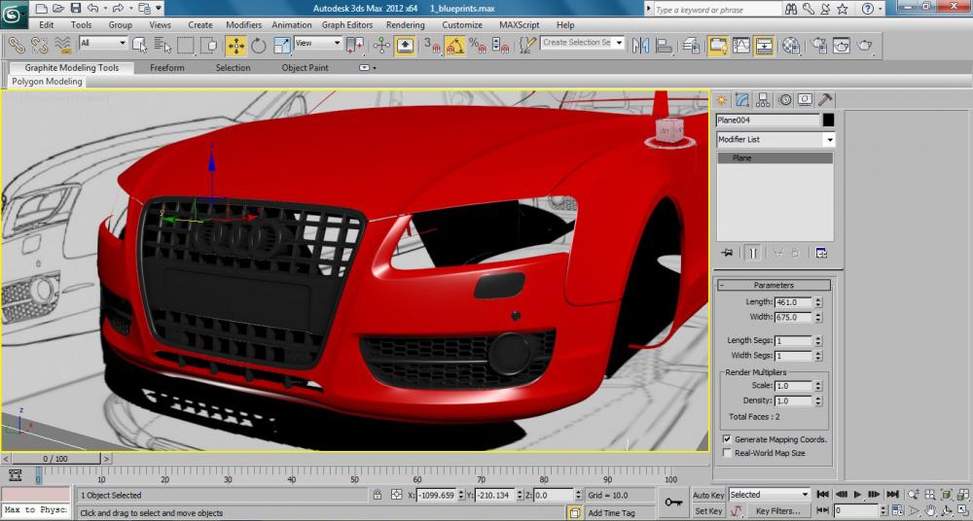Click the Auto Key button
973x521 pixels.
coord(708,495)
